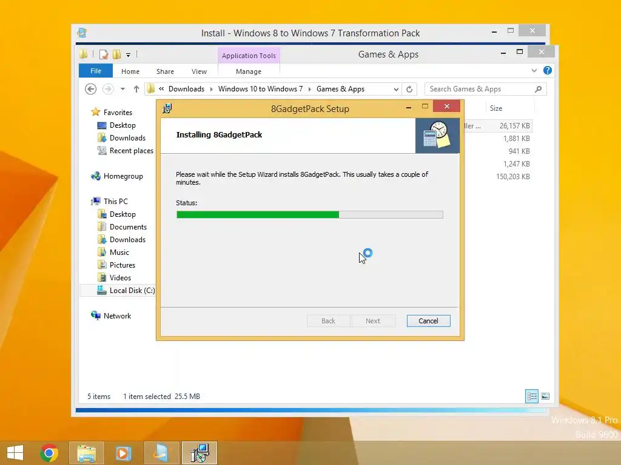Select This PC in navigation pane

pos(115,201)
